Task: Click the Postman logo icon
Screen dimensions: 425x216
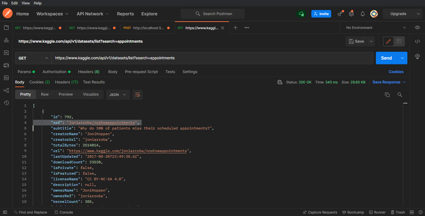Action: point(7,13)
